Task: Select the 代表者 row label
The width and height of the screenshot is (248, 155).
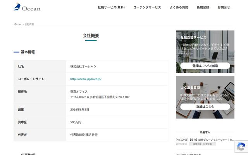Action: pyautogui.click(x=22, y=135)
